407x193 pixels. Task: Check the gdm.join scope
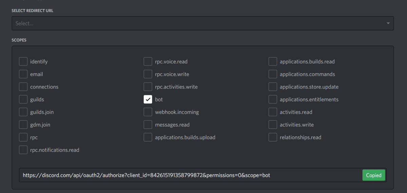click(x=23, y=125)
